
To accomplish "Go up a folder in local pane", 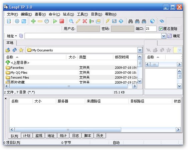I will (x=8, y=50).
